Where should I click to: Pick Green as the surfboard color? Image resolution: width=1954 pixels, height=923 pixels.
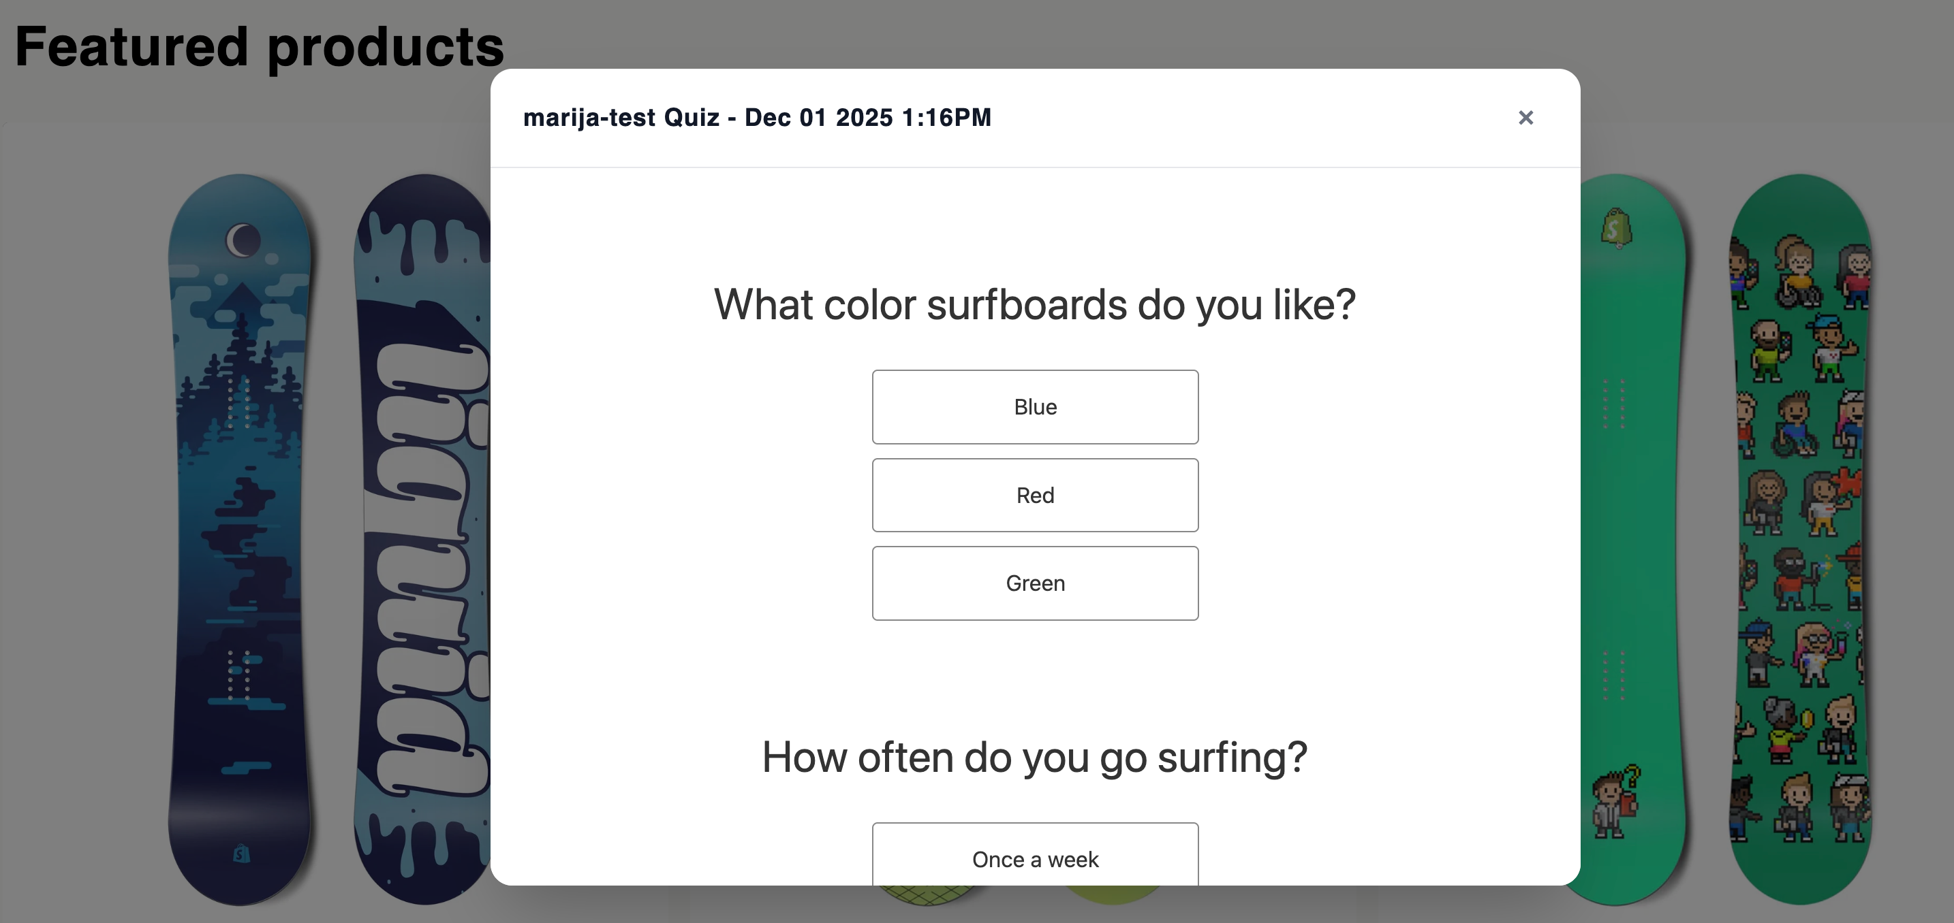1035,583
